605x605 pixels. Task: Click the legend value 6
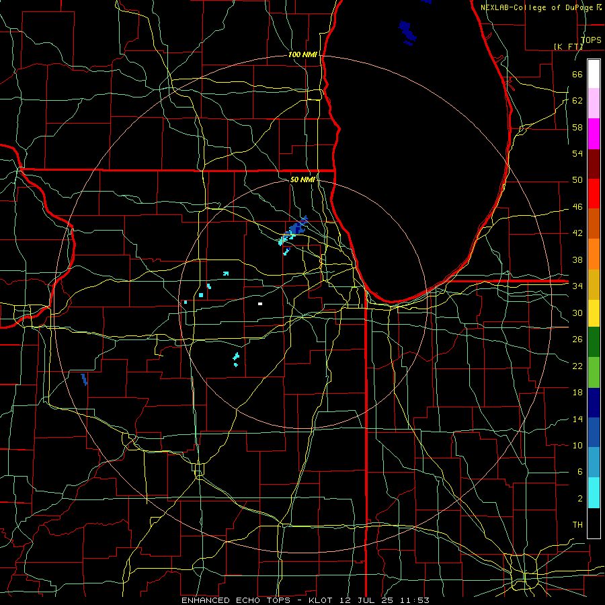[x=579, y=472]
